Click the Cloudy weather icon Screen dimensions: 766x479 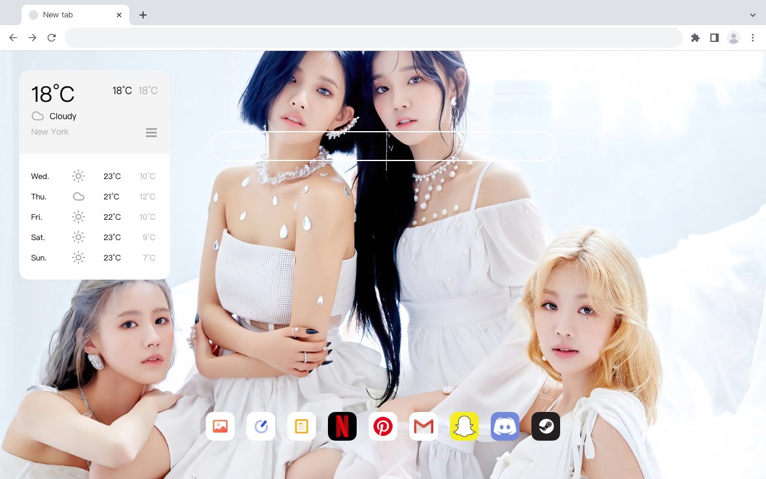[38, 116]
